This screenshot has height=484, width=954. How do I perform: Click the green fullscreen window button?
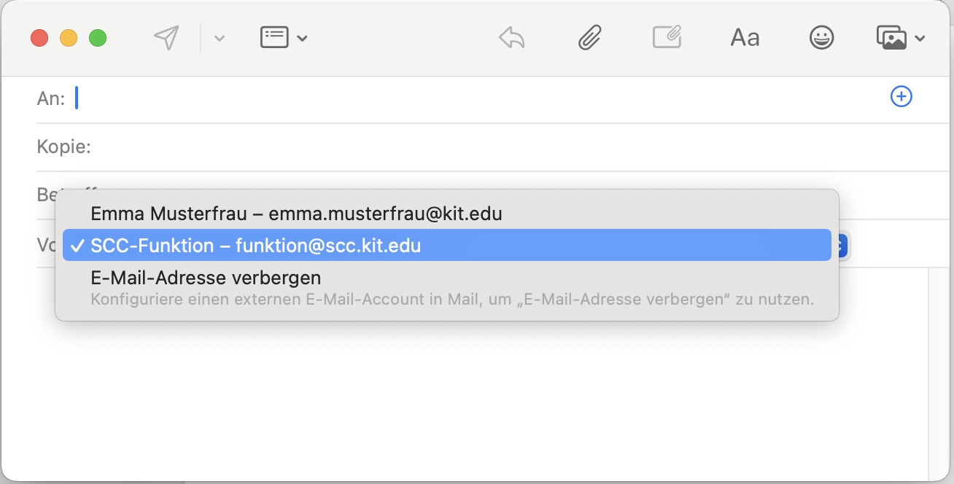point(98,38)
